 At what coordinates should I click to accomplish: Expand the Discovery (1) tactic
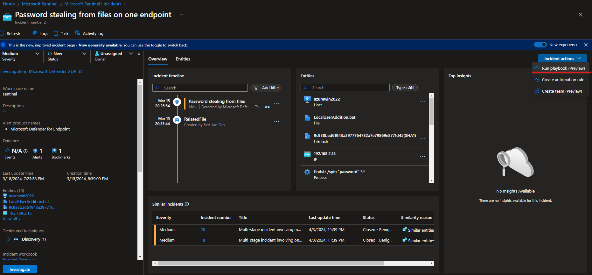9,239
